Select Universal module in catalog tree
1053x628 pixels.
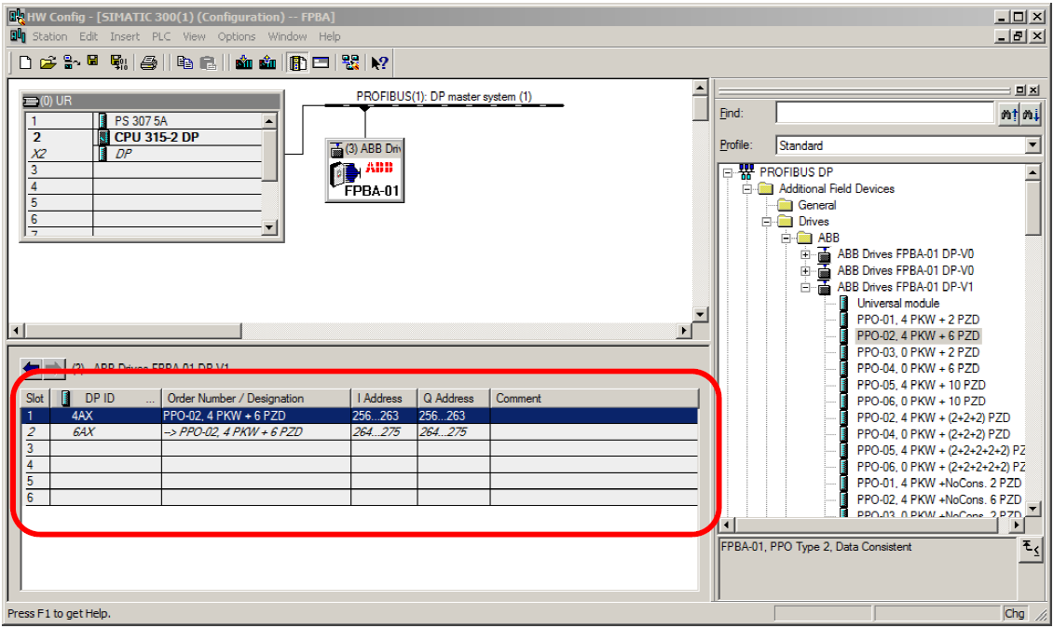click(897, 303)
